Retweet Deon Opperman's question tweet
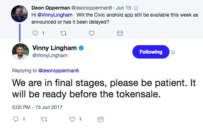The image size is (203, 128). pyautogui.click(x=64, y=33)
